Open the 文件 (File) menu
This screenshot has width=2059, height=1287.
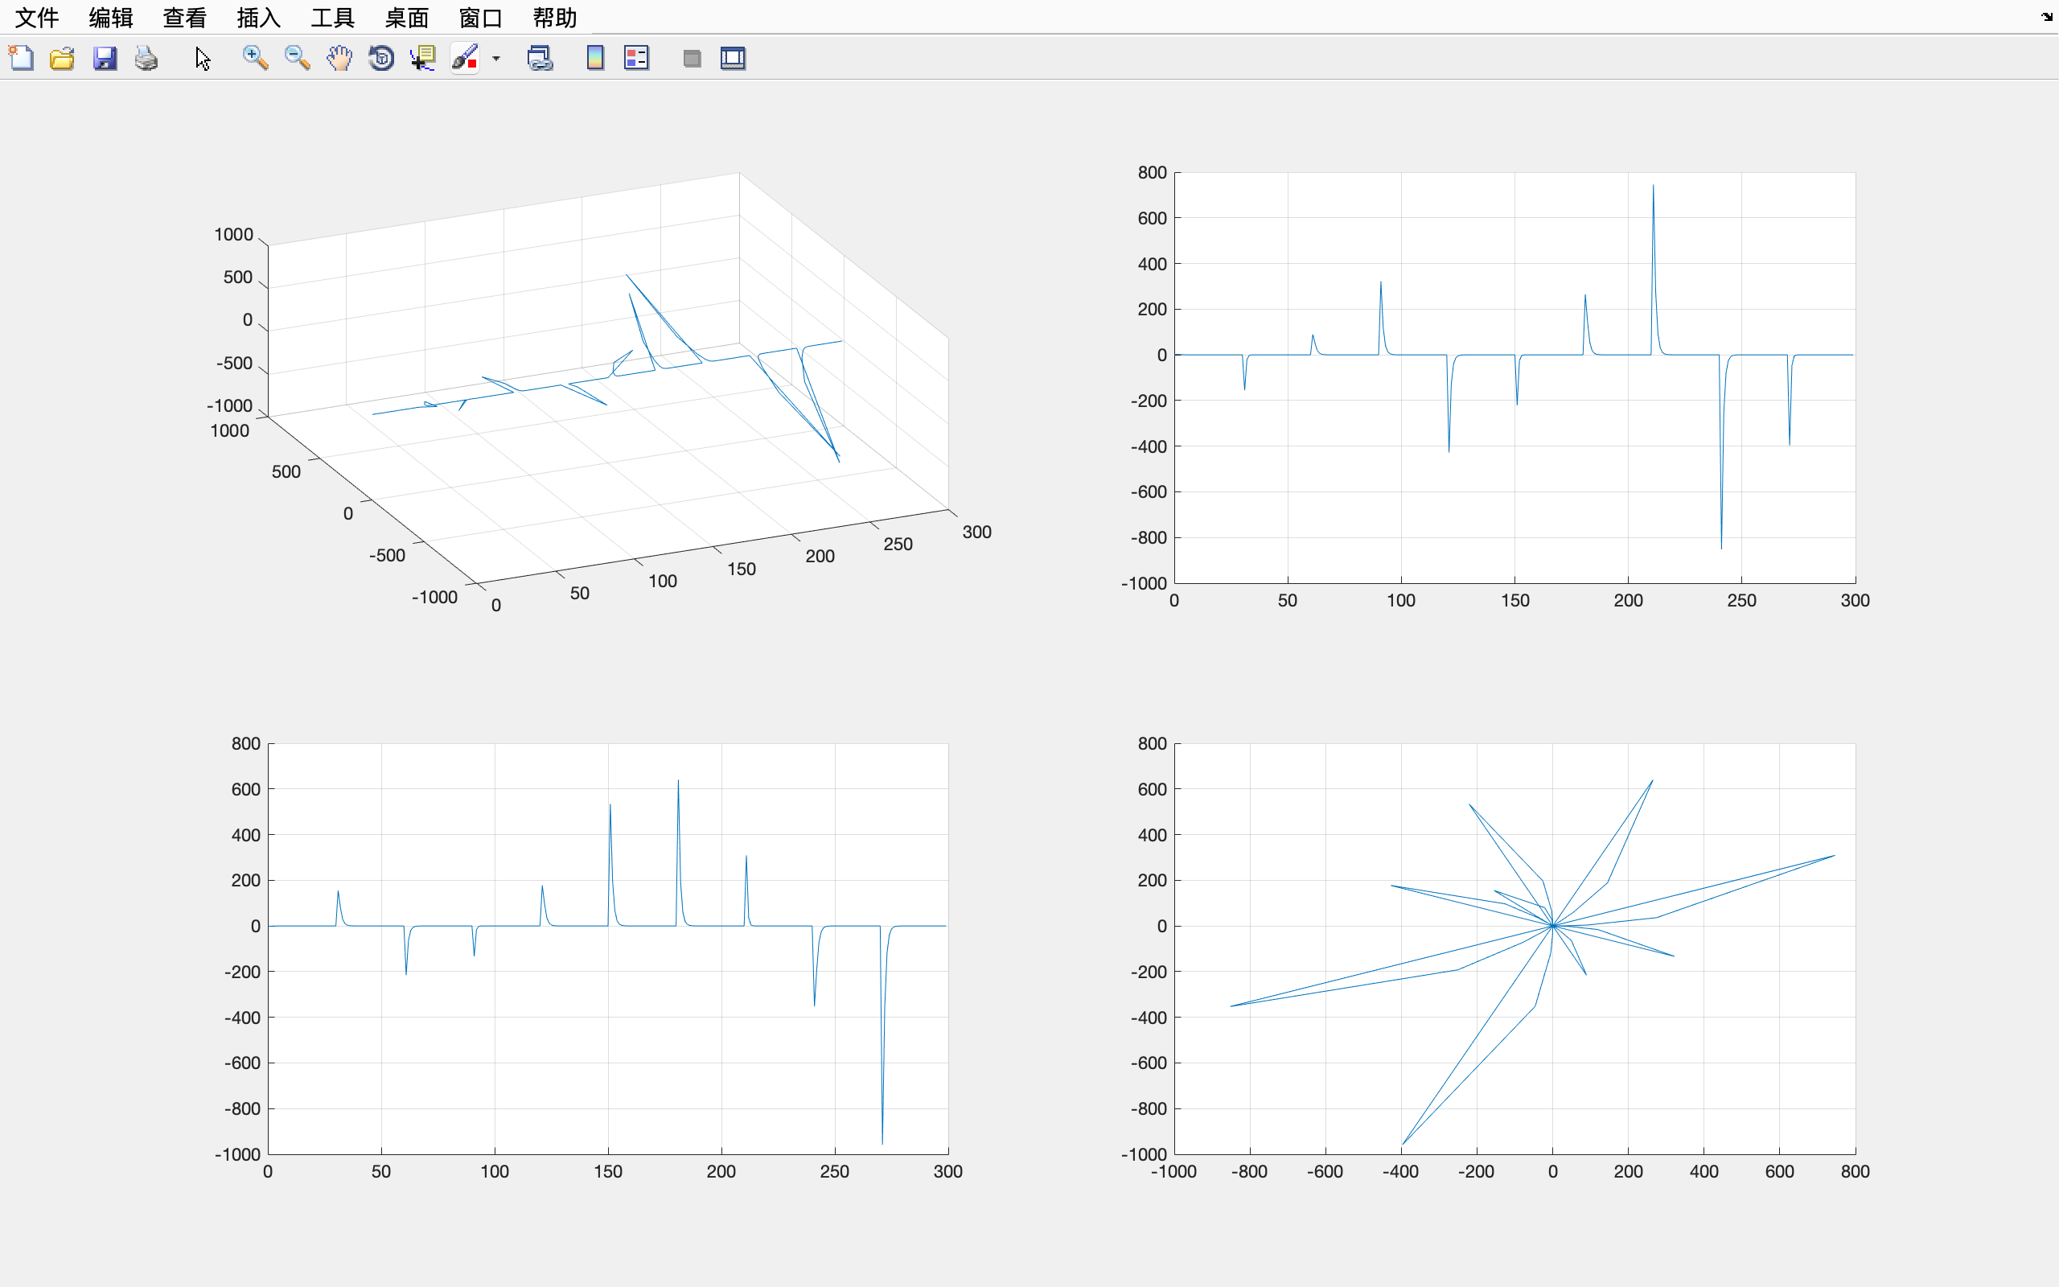coord(38,17)
